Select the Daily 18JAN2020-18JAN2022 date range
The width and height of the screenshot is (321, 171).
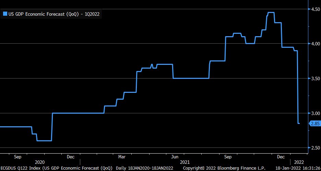click(145, 168)
